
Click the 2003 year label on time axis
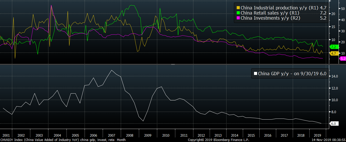tap(39, 135)
